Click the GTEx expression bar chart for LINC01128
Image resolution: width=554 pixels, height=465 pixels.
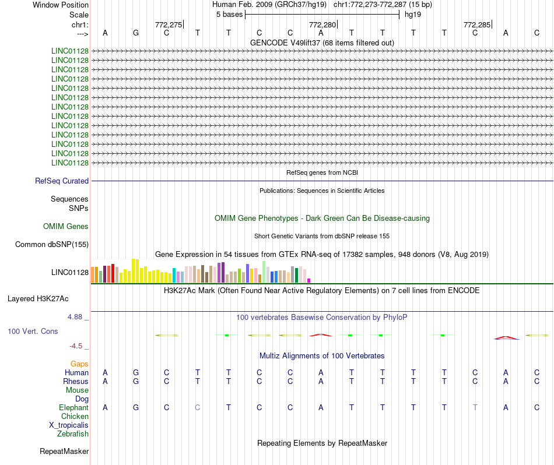(201, 271)
